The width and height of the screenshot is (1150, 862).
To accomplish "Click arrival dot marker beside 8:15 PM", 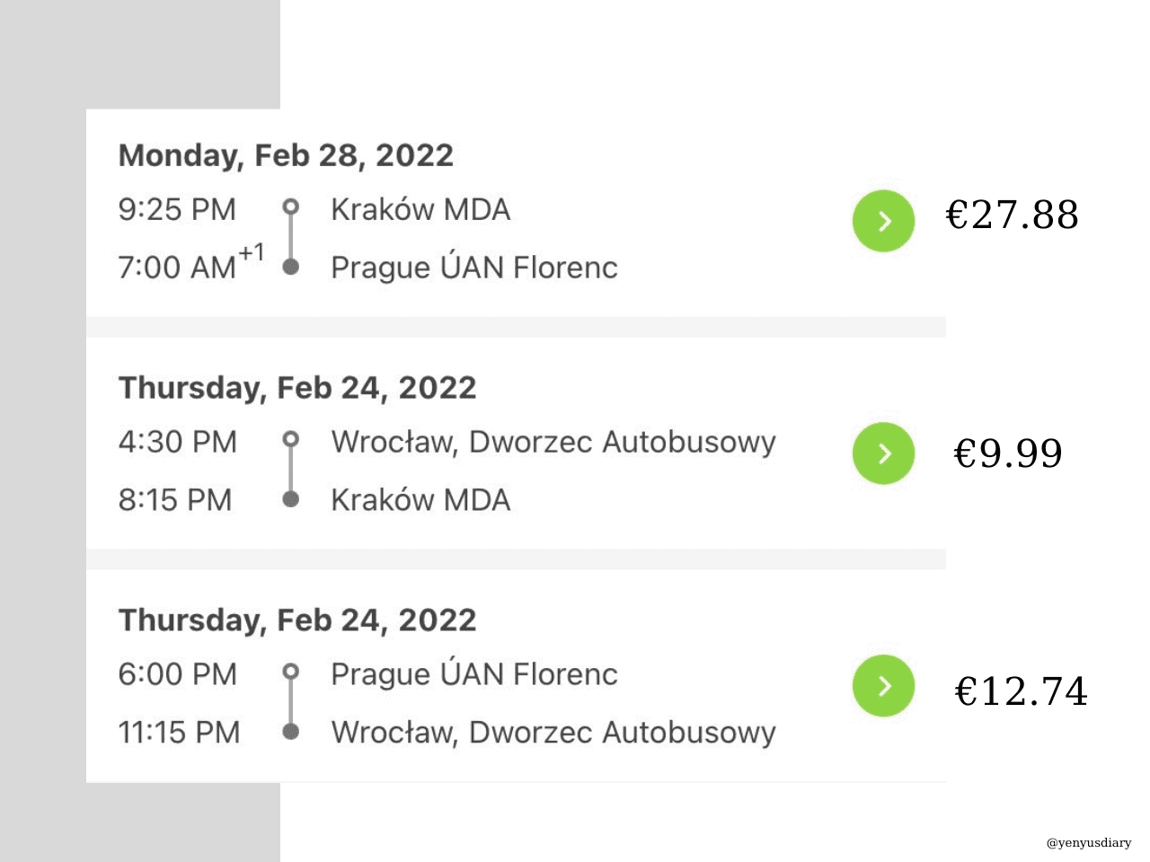I will coord(290,499).
